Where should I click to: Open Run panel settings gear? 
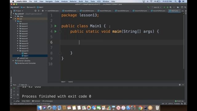pyautogui.click(x=180, y=85)
